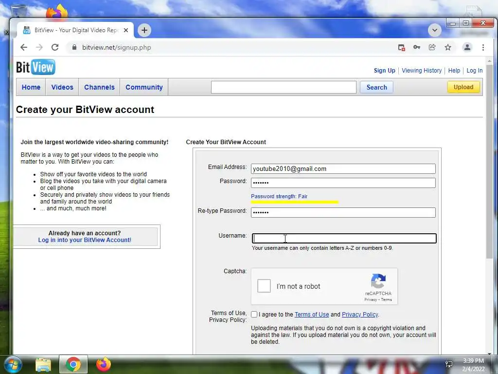Viewport: 498px width, 374px height.
Task: Open the Help link
Action: [x=454, y=71]
